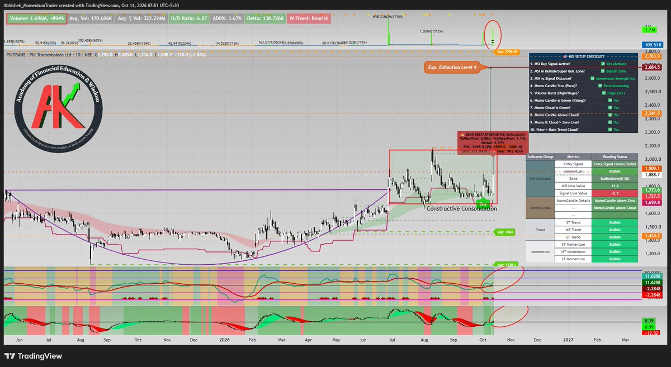This screenshot has width=671, height=367.
Task: Toggle checkbox for Momo Candle Size (Pace)
Action: click(x=599, y=85)
